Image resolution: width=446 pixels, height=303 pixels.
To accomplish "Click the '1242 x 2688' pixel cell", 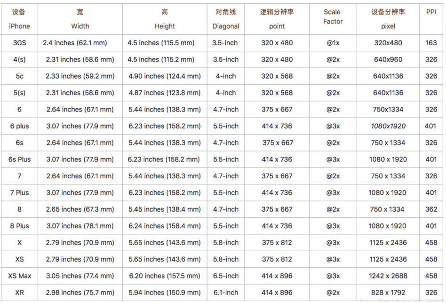I will [x=388, y=276].
